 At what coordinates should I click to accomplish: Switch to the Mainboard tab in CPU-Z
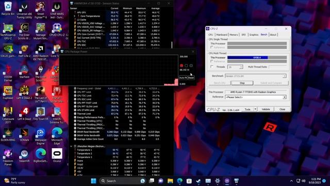point(222,35)
